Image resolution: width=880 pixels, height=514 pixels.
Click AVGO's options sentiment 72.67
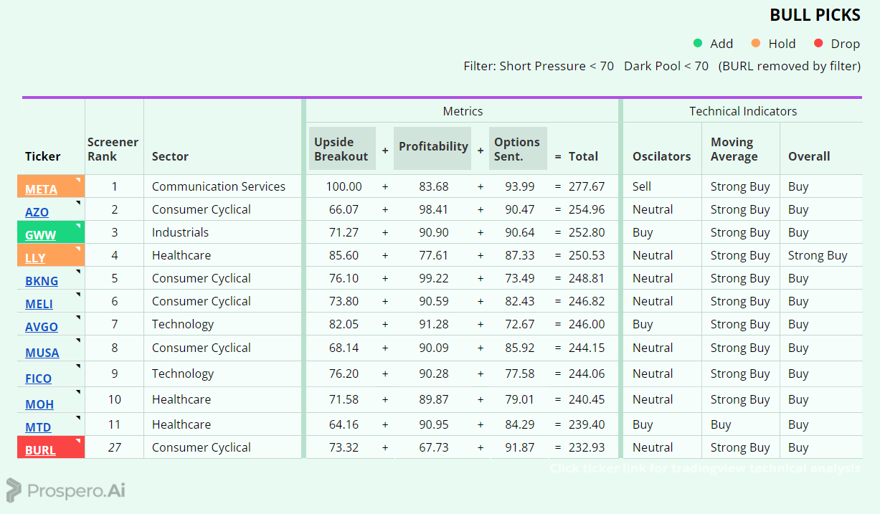tap(520, 324)
